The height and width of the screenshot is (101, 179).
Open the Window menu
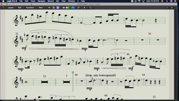(72, 1)
